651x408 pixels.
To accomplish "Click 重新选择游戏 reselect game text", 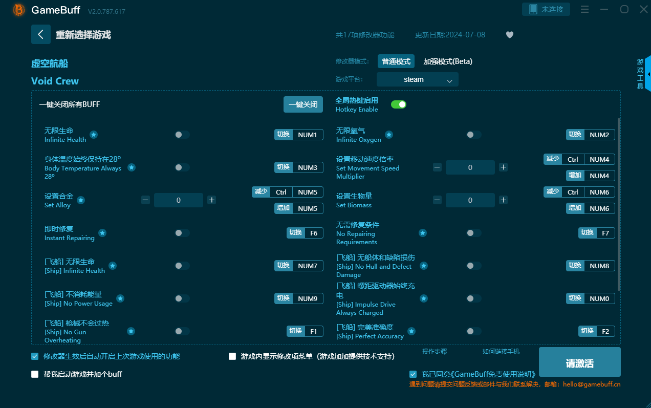I will 83,35.
